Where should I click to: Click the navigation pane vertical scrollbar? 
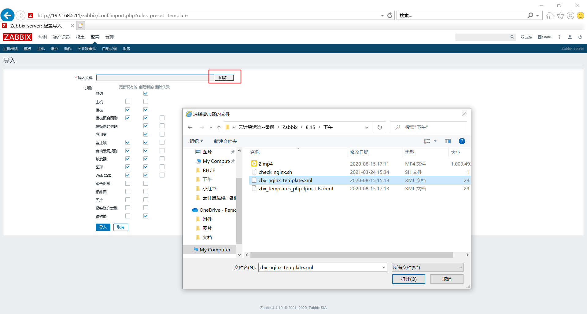pos(239,211)
